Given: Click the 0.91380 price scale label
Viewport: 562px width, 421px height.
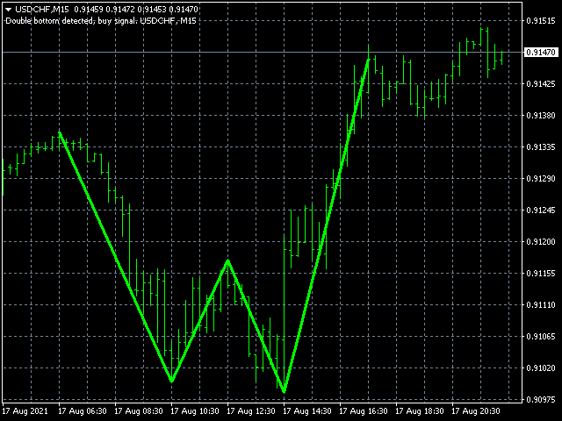Looking at the screenshot, I should pos(541,115).
